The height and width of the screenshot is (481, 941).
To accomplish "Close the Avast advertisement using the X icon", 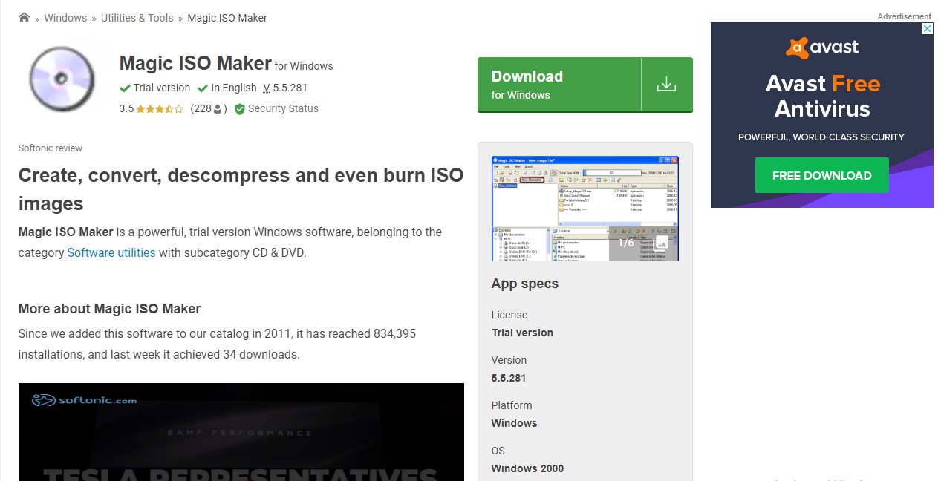I will click(x=927, y=28).
